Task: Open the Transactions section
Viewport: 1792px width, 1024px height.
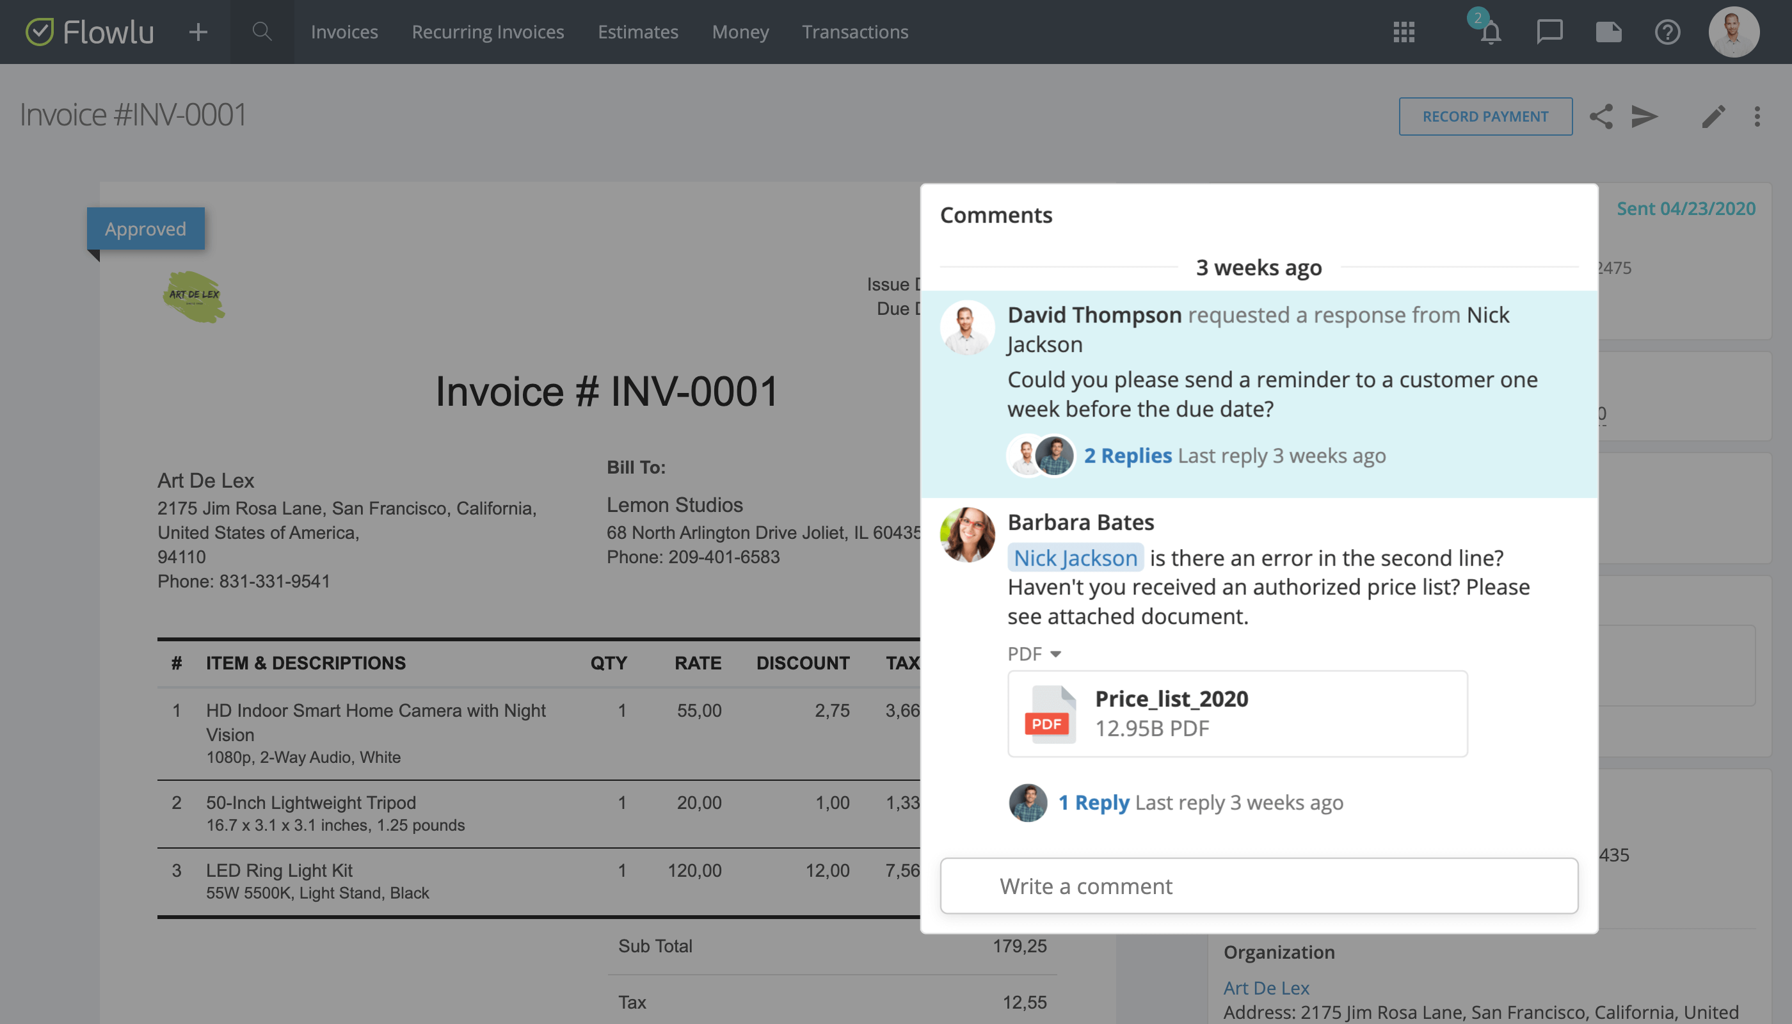Action: coord(855,31)
